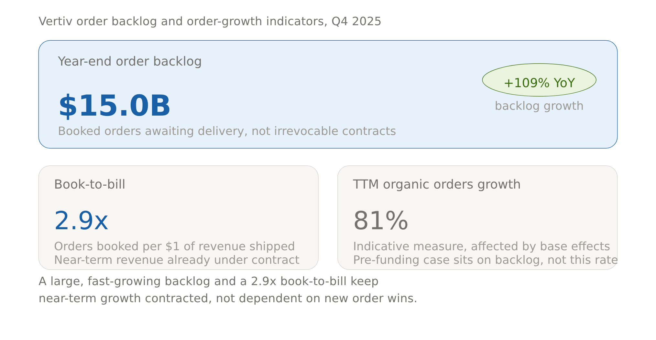The height and width of the screenshot is (340, 656).
Task: Click the +109% YoY green badge
Action: [539, 80]
